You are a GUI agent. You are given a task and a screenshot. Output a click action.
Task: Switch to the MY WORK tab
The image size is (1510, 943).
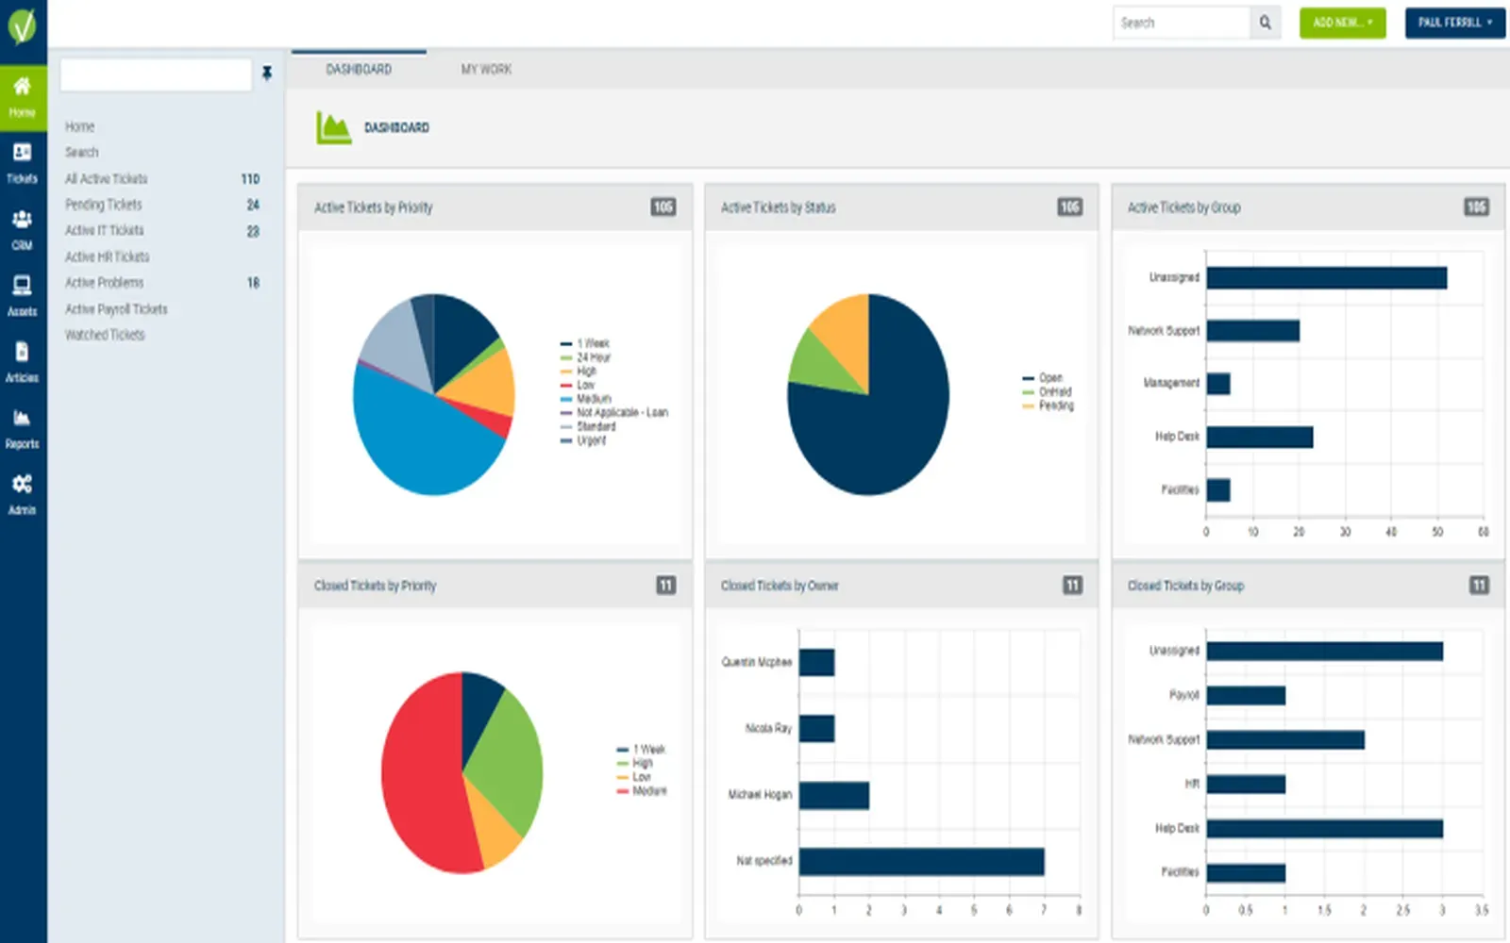486,68
